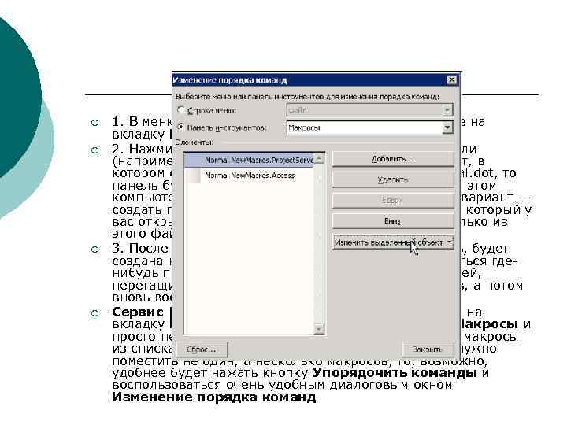
Task: Click the elements list scroll-up arrow
Action: pyautogui.click(x=319, y=158)
